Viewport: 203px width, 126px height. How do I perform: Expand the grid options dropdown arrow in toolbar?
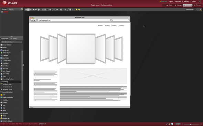pyautogui.click(x=72, y=10)
